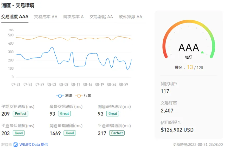225x149 pixels.
Task: Toggle the 行業 orange legend marker
Action: click(x=79, y=96)
